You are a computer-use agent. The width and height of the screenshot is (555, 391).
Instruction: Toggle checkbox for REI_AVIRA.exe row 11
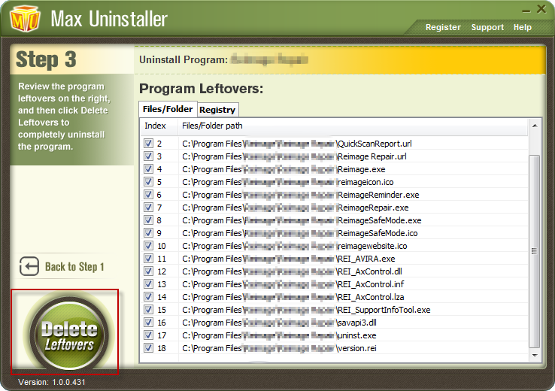(149, 259)
